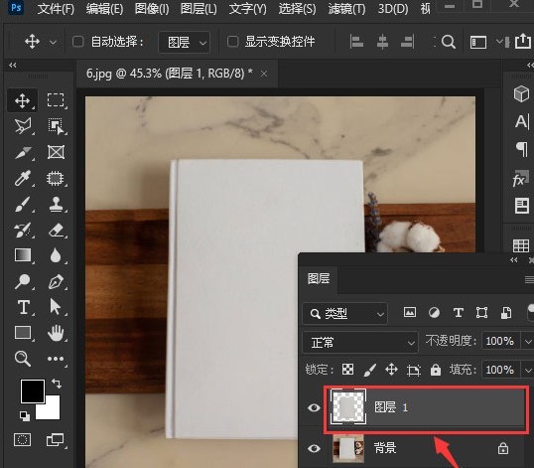Select the Eyedropper tool

click(x=23, y=178)
